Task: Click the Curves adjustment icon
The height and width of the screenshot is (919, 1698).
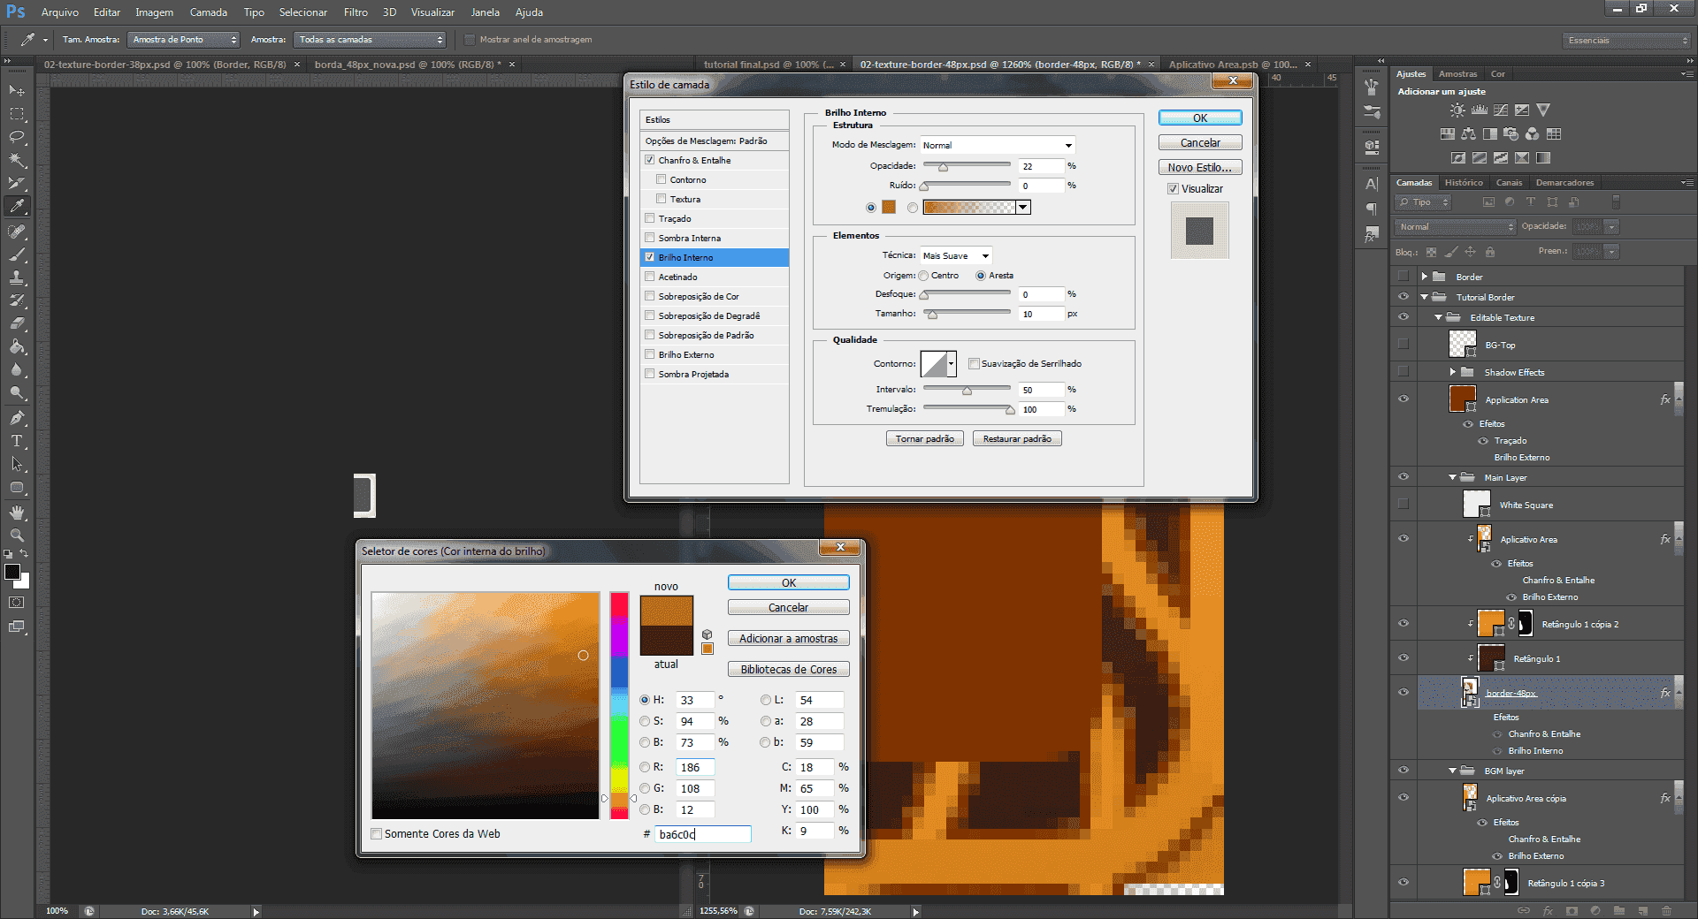Action: point(1501,110)
